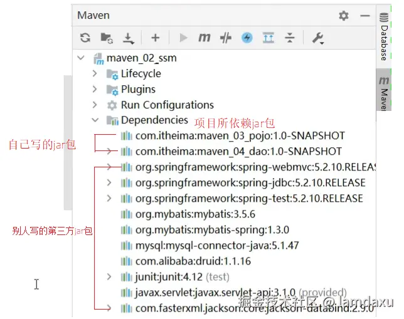Collapse the Dependencies node
The width and height of the screenshot is (404, 319).
[x=95, y=120]
